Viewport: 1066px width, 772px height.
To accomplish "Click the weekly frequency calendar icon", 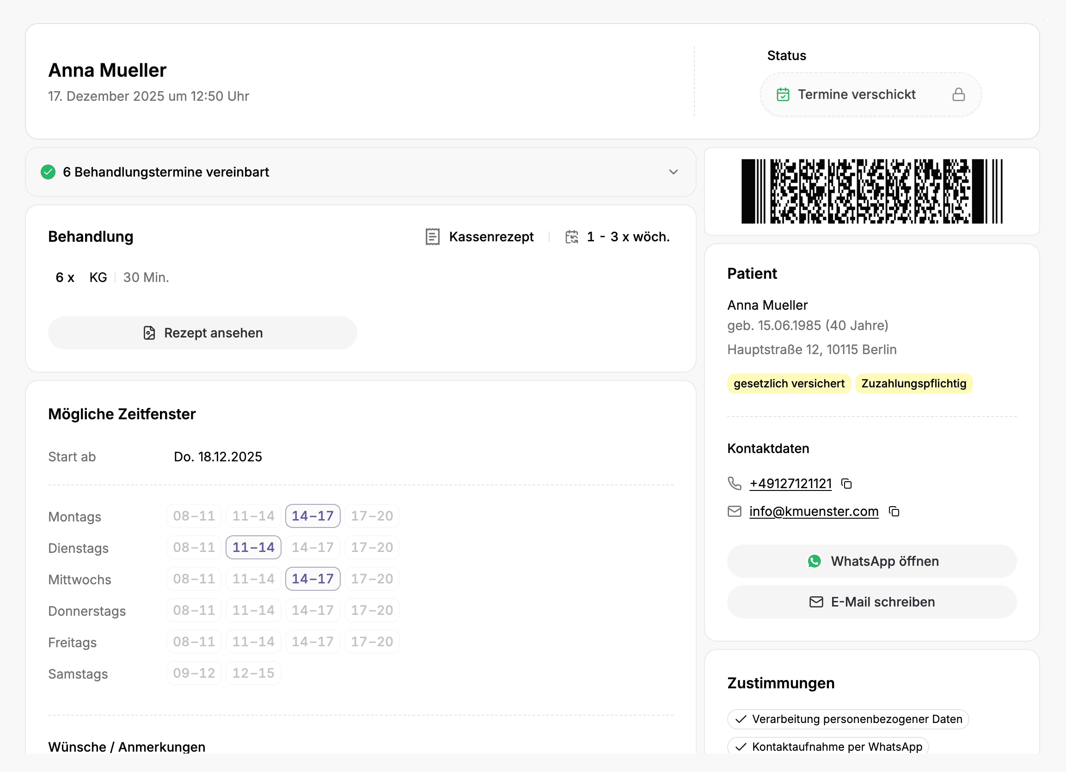I will (x=571, y=237).
